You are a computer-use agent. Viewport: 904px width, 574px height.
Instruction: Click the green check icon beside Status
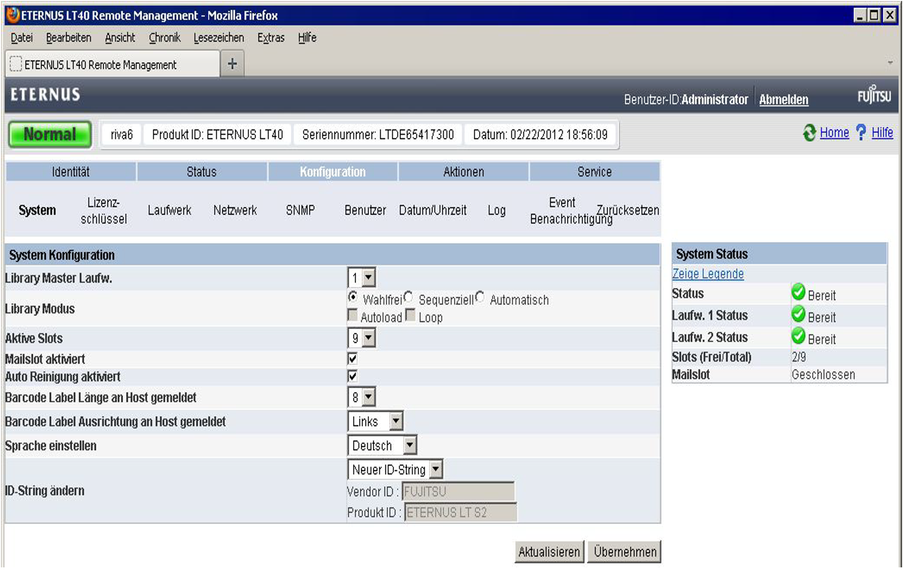point(798,292)
